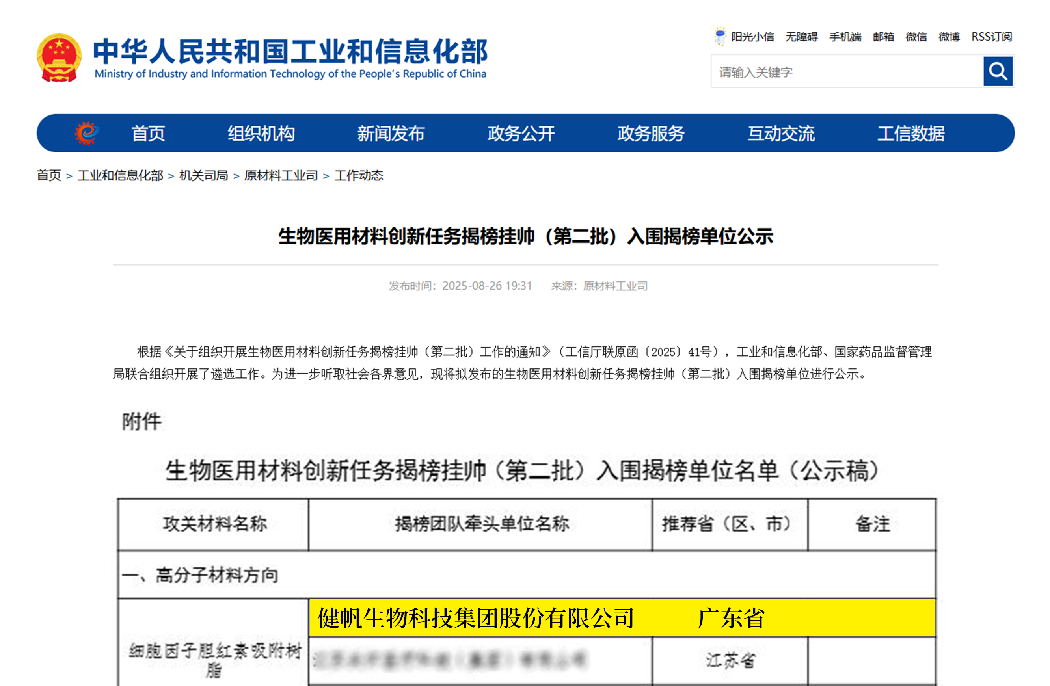
Task: Click the gear logo in navigation bar
Action: (86, 133)
